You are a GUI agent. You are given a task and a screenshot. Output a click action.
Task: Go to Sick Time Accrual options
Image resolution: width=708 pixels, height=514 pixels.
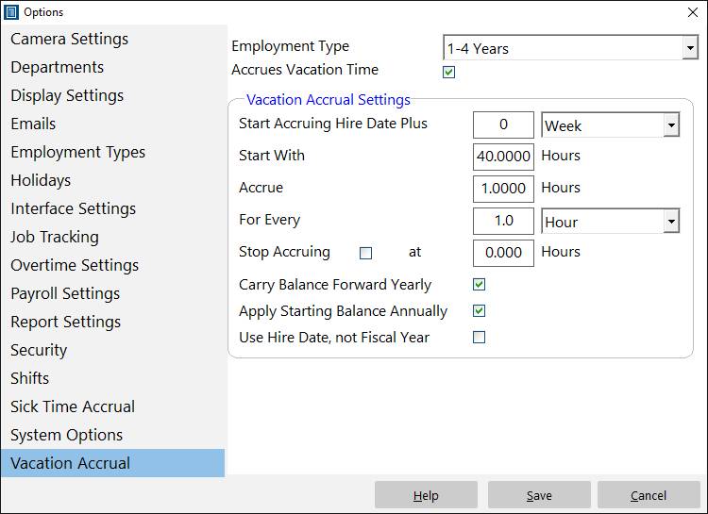click(73, 407)
